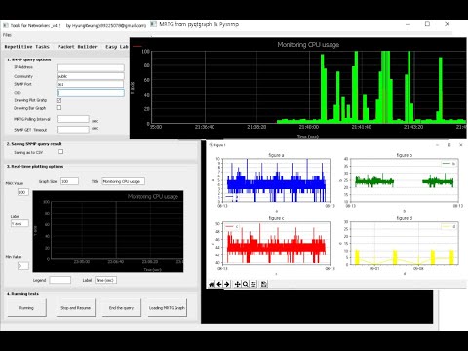Click the legend entry 'd' in figure d

pyautogui.click(x=449, y=226)
